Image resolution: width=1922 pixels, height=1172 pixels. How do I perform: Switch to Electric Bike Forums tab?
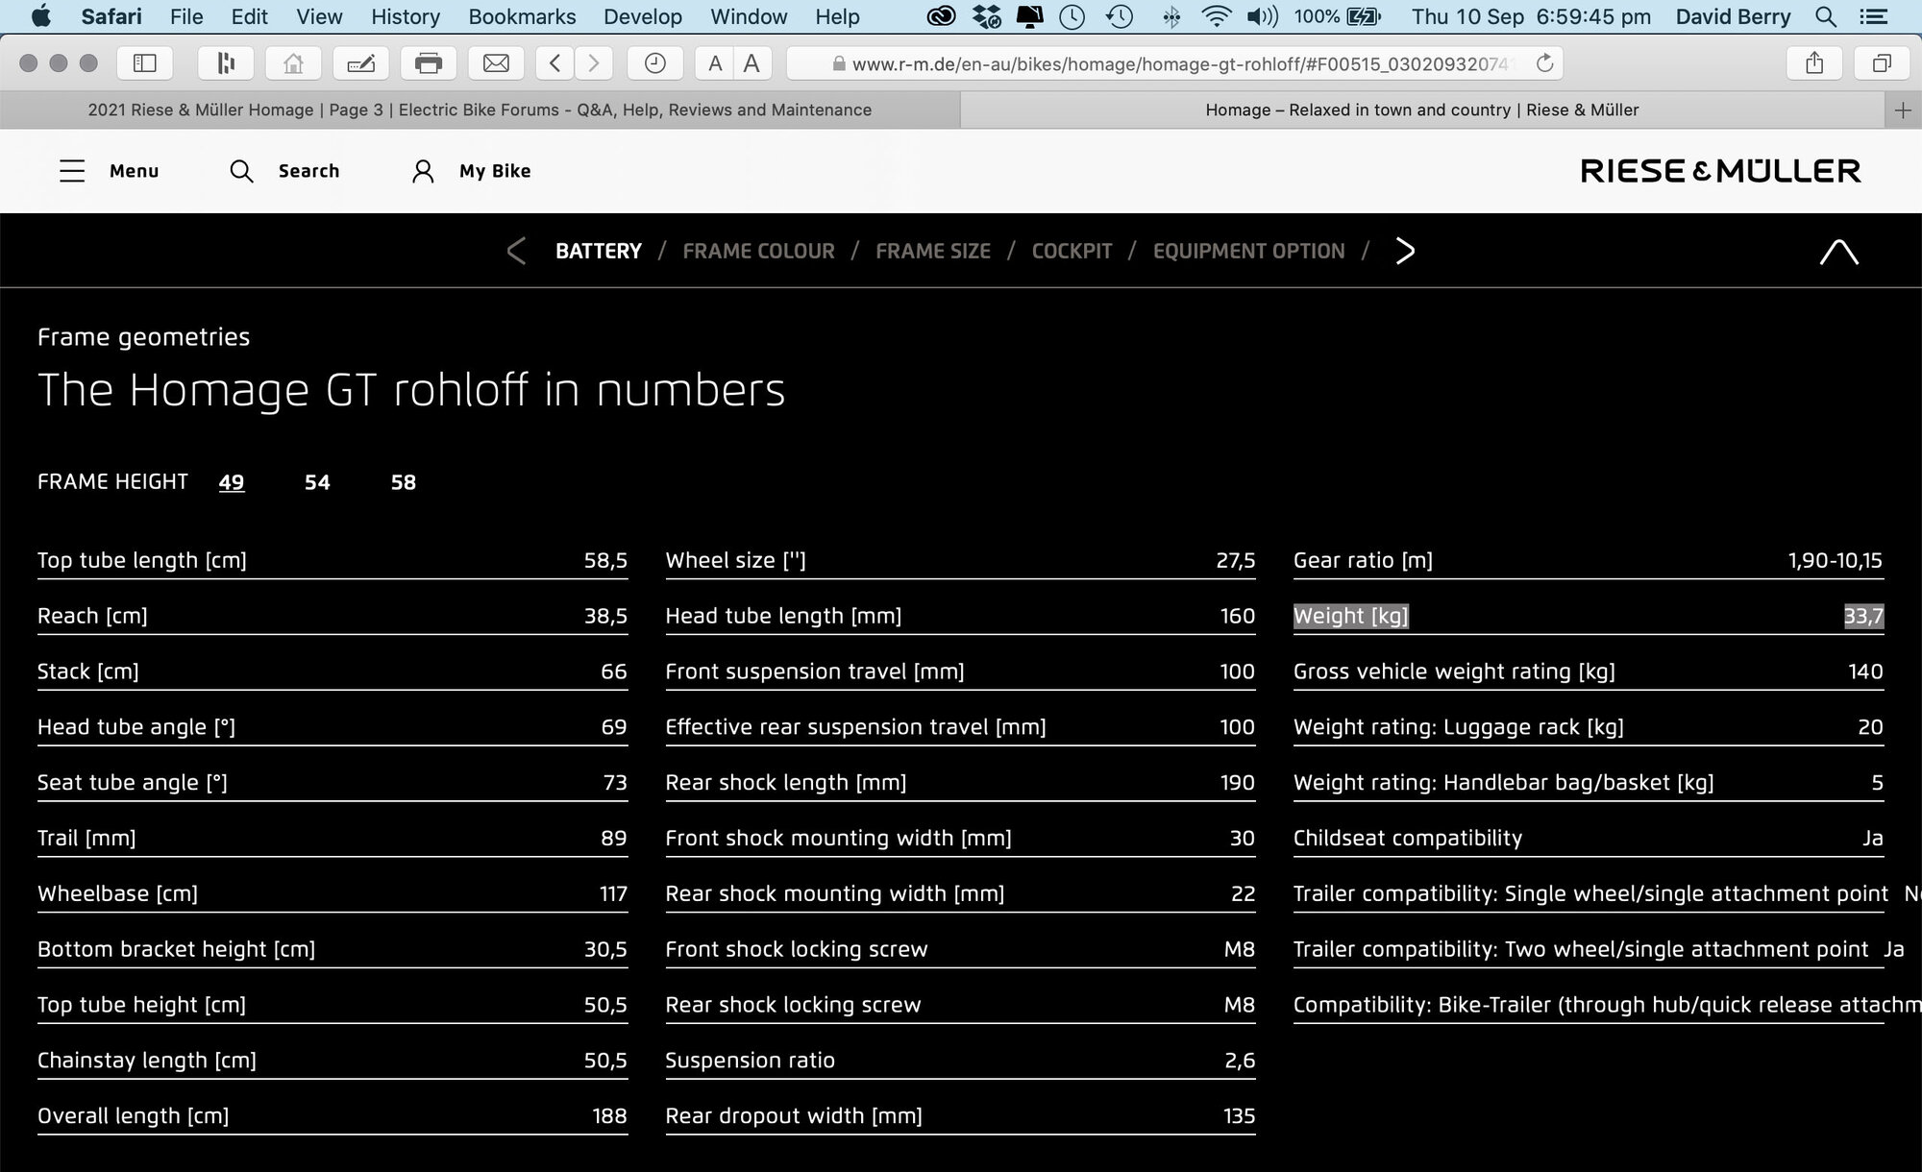pyautogui.click(x=480, y=110)
